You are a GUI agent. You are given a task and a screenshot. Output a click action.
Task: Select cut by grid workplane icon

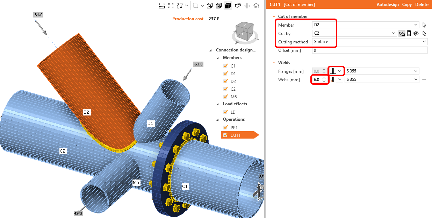416,33
